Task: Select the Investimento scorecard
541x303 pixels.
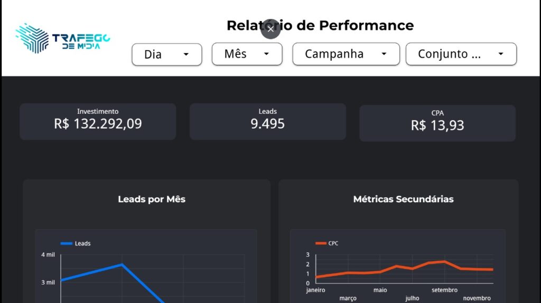Action: click(x=98, y=122)
